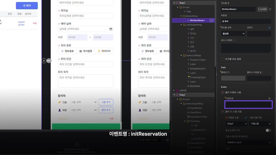Image resolution: width=276 pixels, height=155 pixels.
Task: Click 삭제 link in reservation list row
Action: [x=35, y=23]
